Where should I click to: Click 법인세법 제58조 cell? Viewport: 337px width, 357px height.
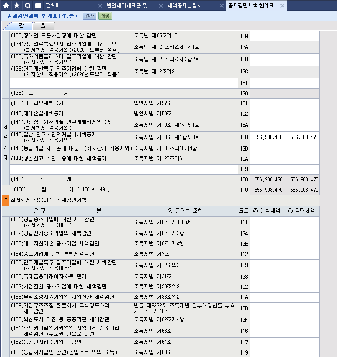pos(186,114)
